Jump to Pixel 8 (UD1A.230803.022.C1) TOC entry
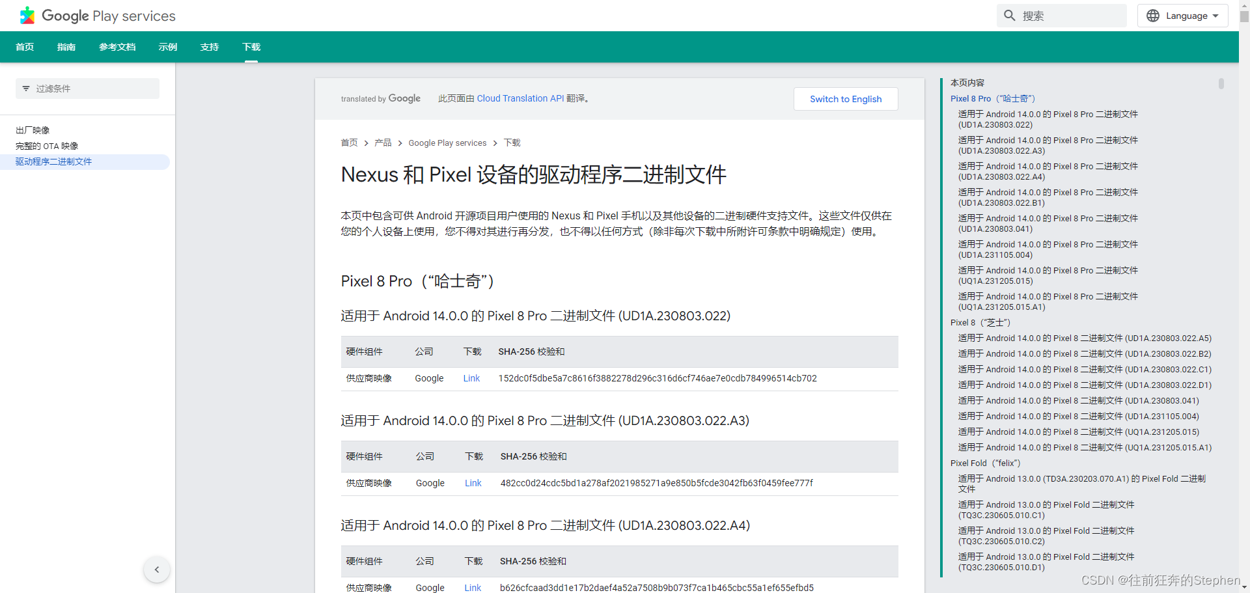Screen dimensions: 1250x593 click(1085, 370)
